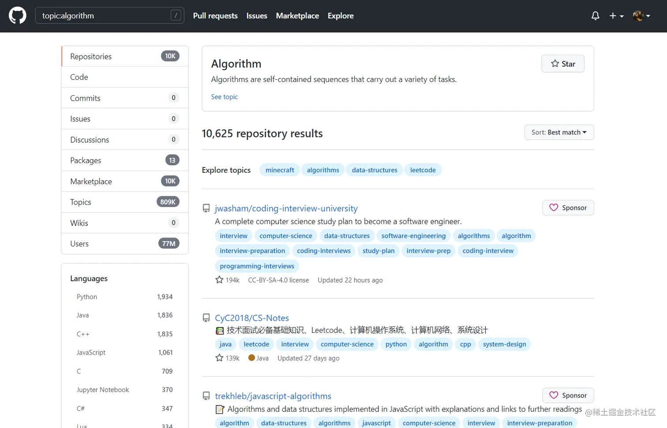Click the programming-interviews tag
The image size is (667, 428).
point(257,266)
